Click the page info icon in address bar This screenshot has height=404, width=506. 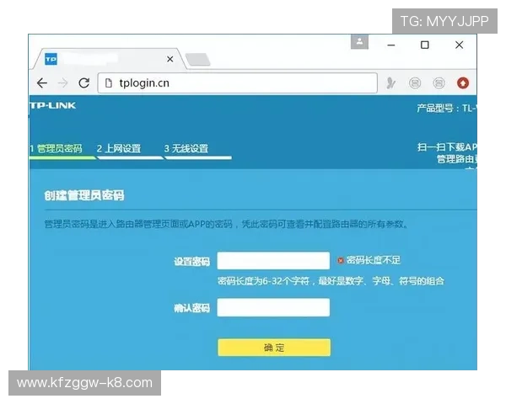coord(109,83)
